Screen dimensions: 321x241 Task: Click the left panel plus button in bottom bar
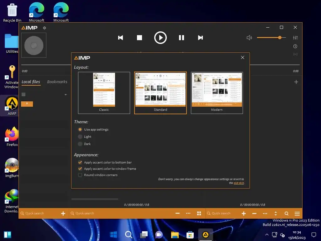click(63, 213)
